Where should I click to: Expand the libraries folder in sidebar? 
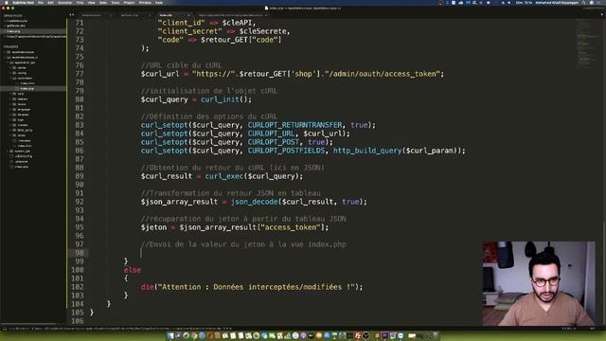tap(10, 115)
